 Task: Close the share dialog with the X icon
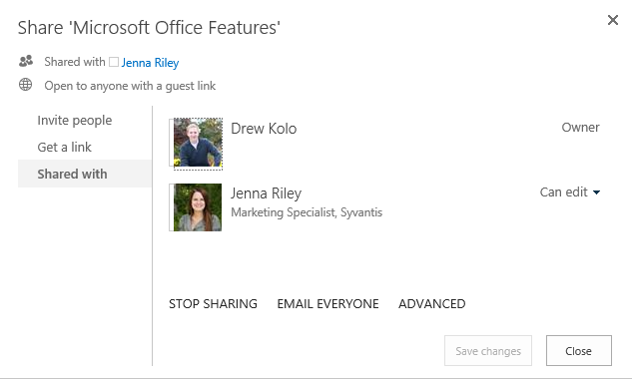(613, 20)
